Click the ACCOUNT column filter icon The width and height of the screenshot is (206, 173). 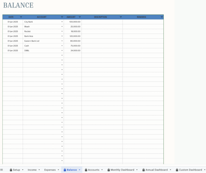tap(62, 17)
